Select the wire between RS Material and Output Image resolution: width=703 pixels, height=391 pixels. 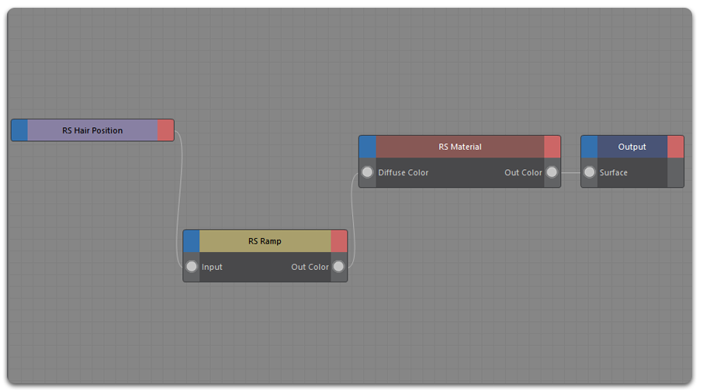[570, 172]
